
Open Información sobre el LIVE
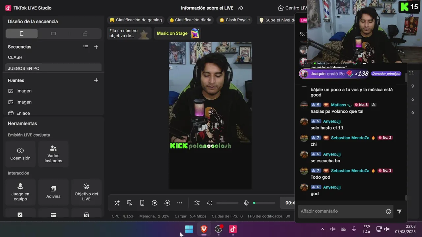207,8
